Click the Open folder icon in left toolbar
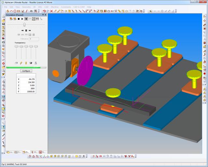 pos(3,20)
